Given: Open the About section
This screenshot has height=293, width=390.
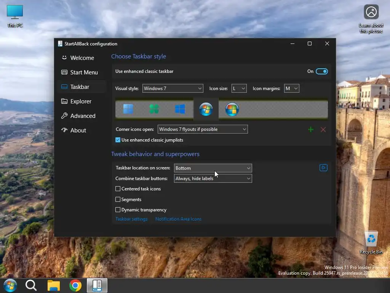Looking at the screenshot, I should [x=82, y=130].
